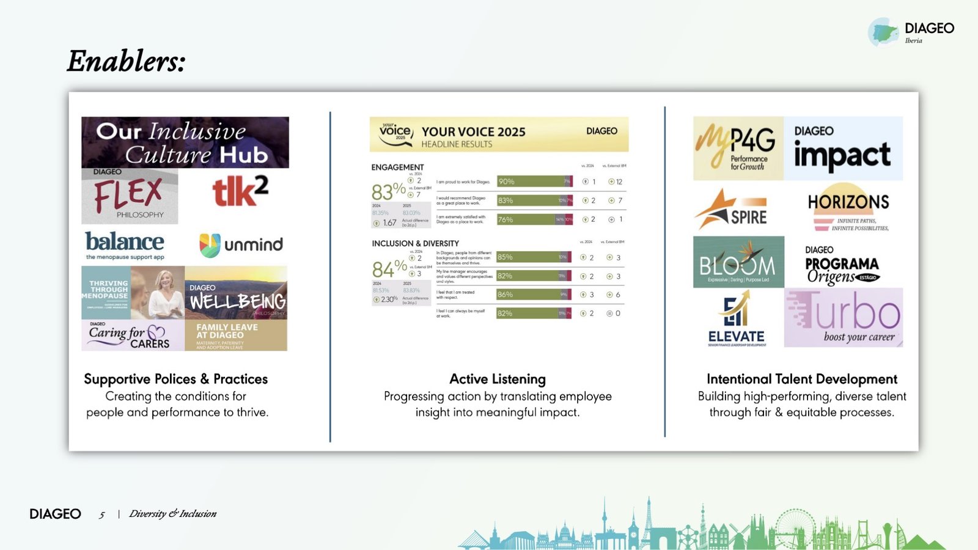Image resolution: width=978 pixels, height=550 pixels.
Task: Click the Diageo Iberia logo
Action: [910, 32]
